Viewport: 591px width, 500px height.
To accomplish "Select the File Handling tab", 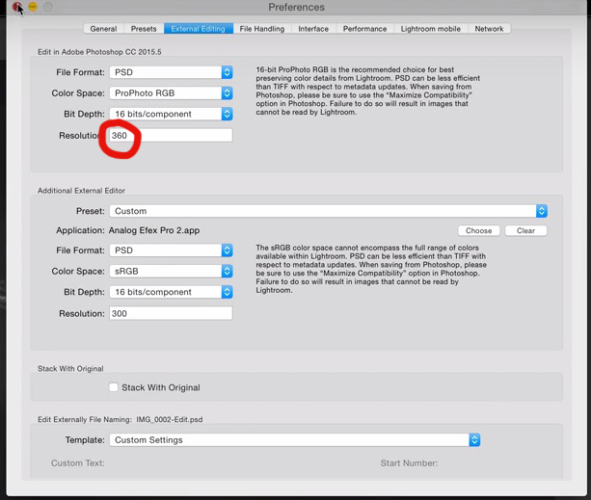I will click(x=261, y=29).
